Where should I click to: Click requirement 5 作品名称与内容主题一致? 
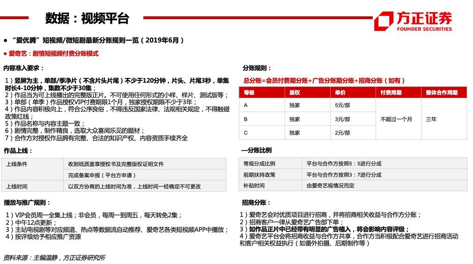click(45, 123)
